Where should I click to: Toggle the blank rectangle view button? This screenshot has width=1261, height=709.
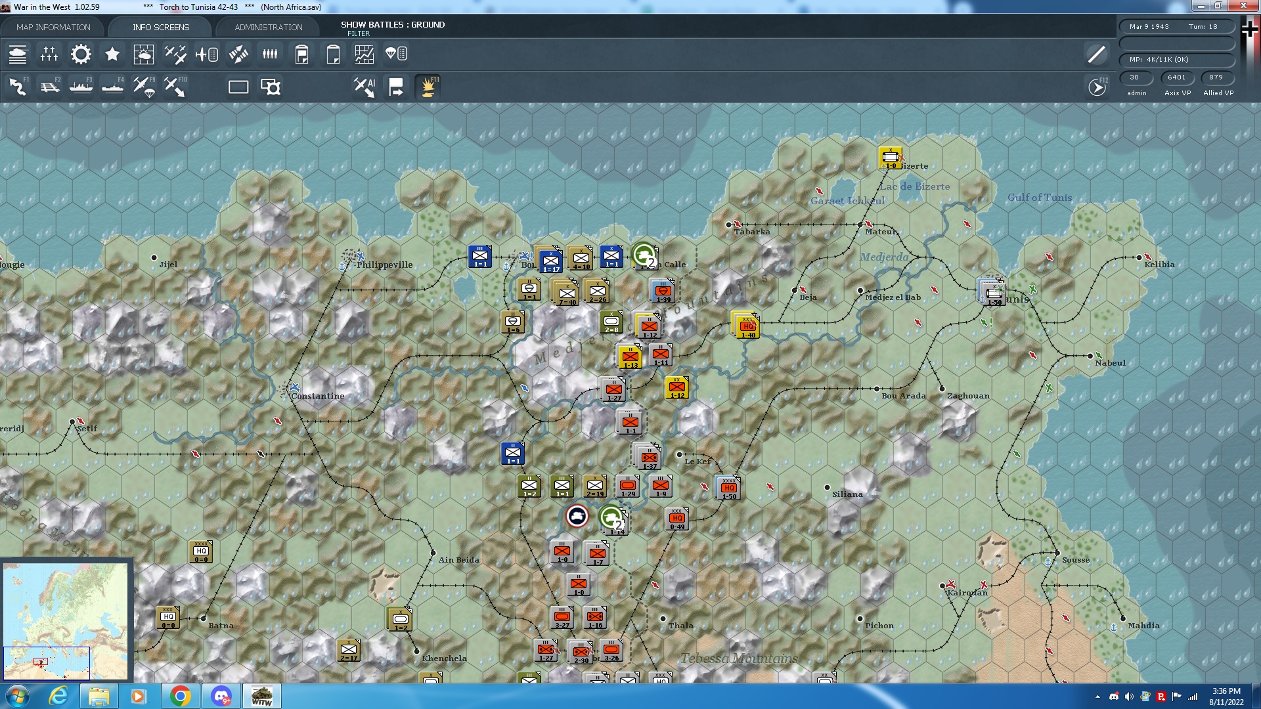(238, 87)
